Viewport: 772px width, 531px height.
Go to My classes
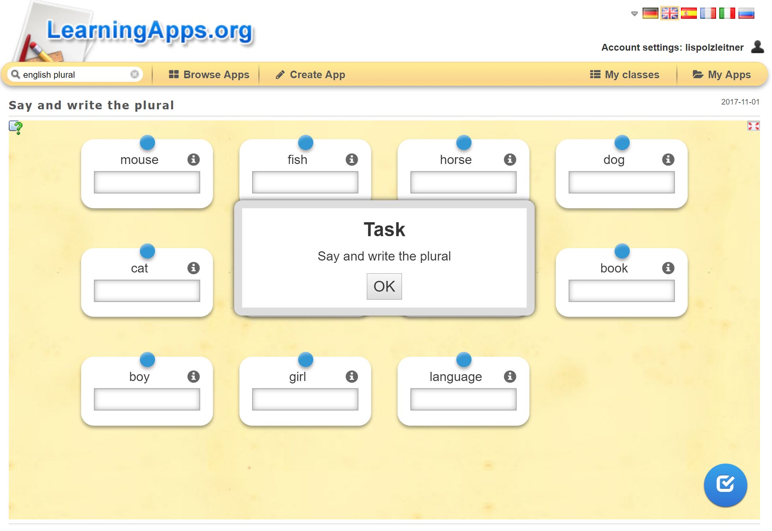pyautogui.click(x=625, y=75)
